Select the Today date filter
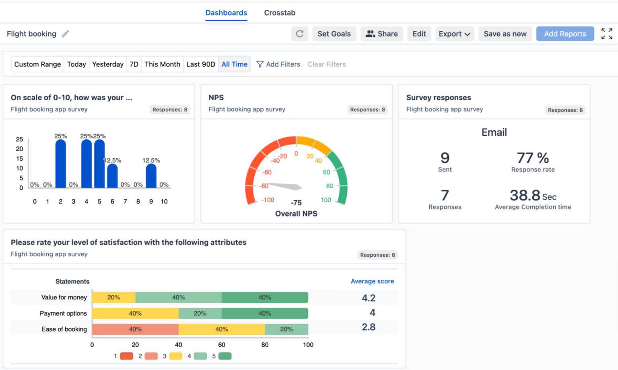The height and width of the screenshot is (370, 618). coord(76,64)
